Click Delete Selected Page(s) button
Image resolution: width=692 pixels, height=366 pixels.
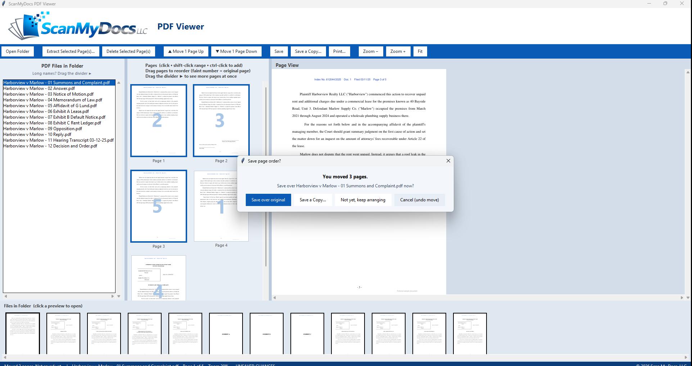(x=128, y=51)
